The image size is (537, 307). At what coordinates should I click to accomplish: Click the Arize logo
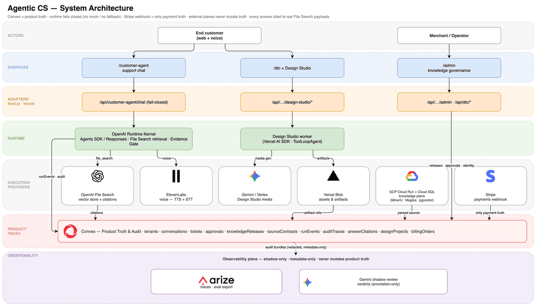tap(217, 281)
